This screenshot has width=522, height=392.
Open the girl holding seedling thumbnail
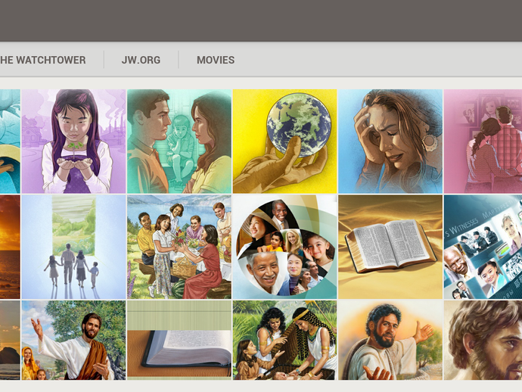pyautogui.click(x=73, y=142)
